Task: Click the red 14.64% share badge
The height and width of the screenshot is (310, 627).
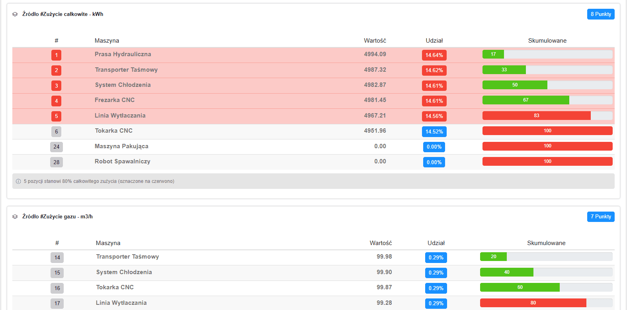Action: pos(434,55)
